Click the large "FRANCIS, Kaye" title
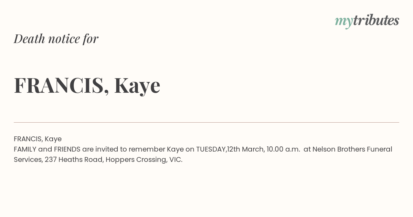413x217 pixels. coord(87,85)
